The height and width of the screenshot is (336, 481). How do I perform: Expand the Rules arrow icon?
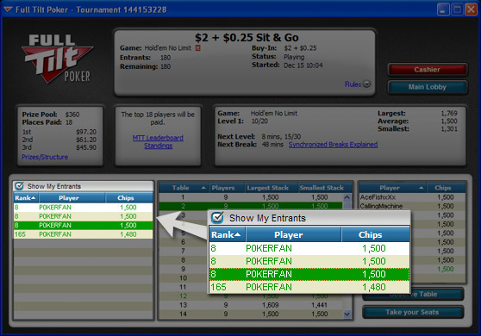[x=366, y=84]
